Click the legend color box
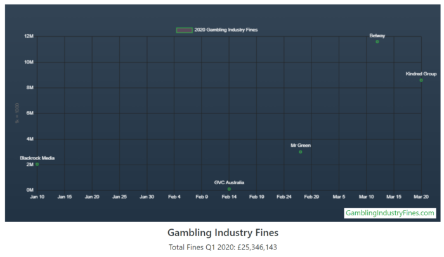The height and width of the screenshot is (257, 444). 184,30
